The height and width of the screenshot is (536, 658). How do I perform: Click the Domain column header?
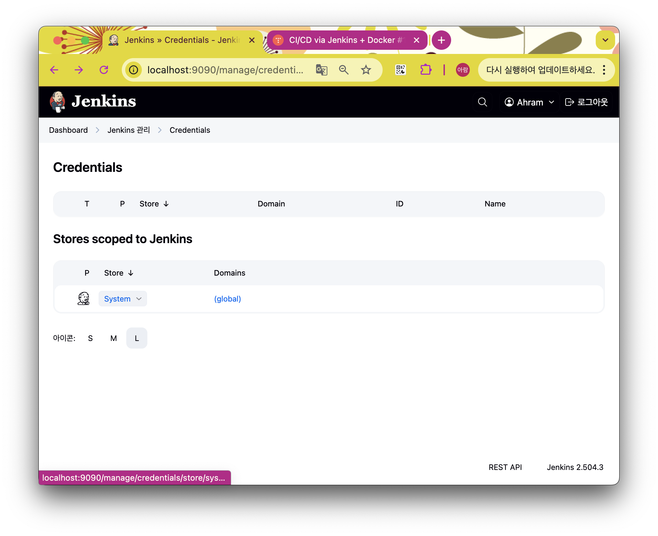271,204
